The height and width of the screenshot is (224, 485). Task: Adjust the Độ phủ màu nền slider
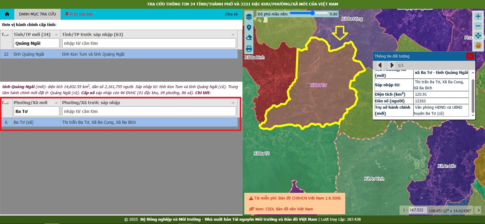309,13
